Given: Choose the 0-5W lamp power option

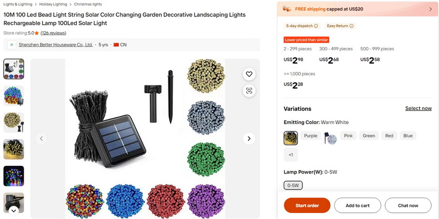Looking at the screenshot, I should point(293,185).
